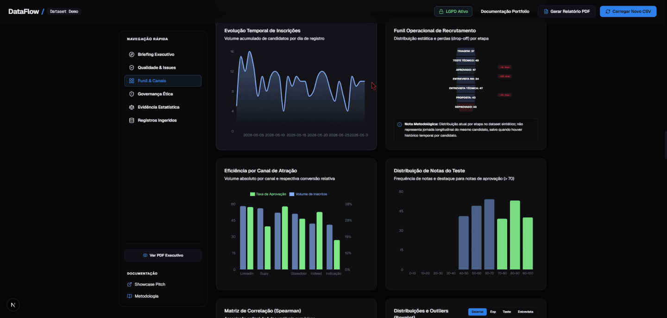The image size is (667, 318).
Task: Click the Evolução Temporal de Inscrições title
Action: (262, 31)
